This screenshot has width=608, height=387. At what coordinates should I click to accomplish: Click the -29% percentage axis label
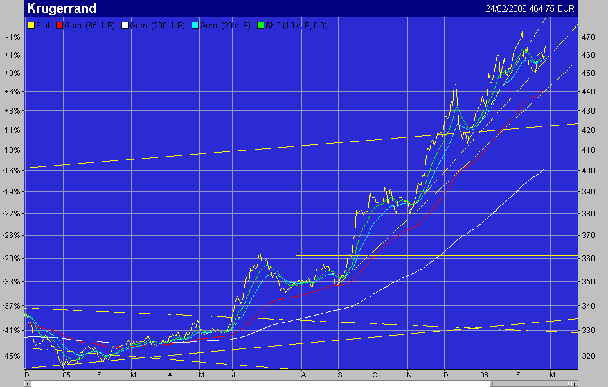click(x=12, y=259)
